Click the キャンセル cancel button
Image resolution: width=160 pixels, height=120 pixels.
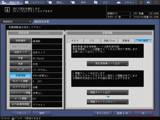[x=103, y=113]
